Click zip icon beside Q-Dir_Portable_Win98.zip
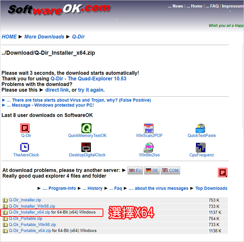244x242 pixels. tap(5, 225)
